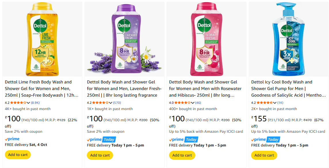Open 570 reviews for Lavender Fresh
The width and height of the screenshot is (329, 168).
click(x=117, y=103)
